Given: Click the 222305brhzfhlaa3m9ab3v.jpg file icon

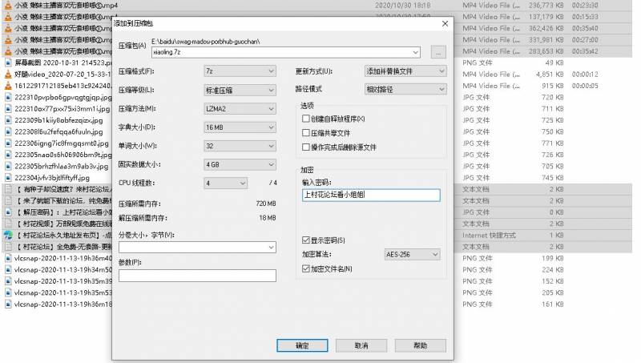Looking at the screenshot, I should click(8, 166).
